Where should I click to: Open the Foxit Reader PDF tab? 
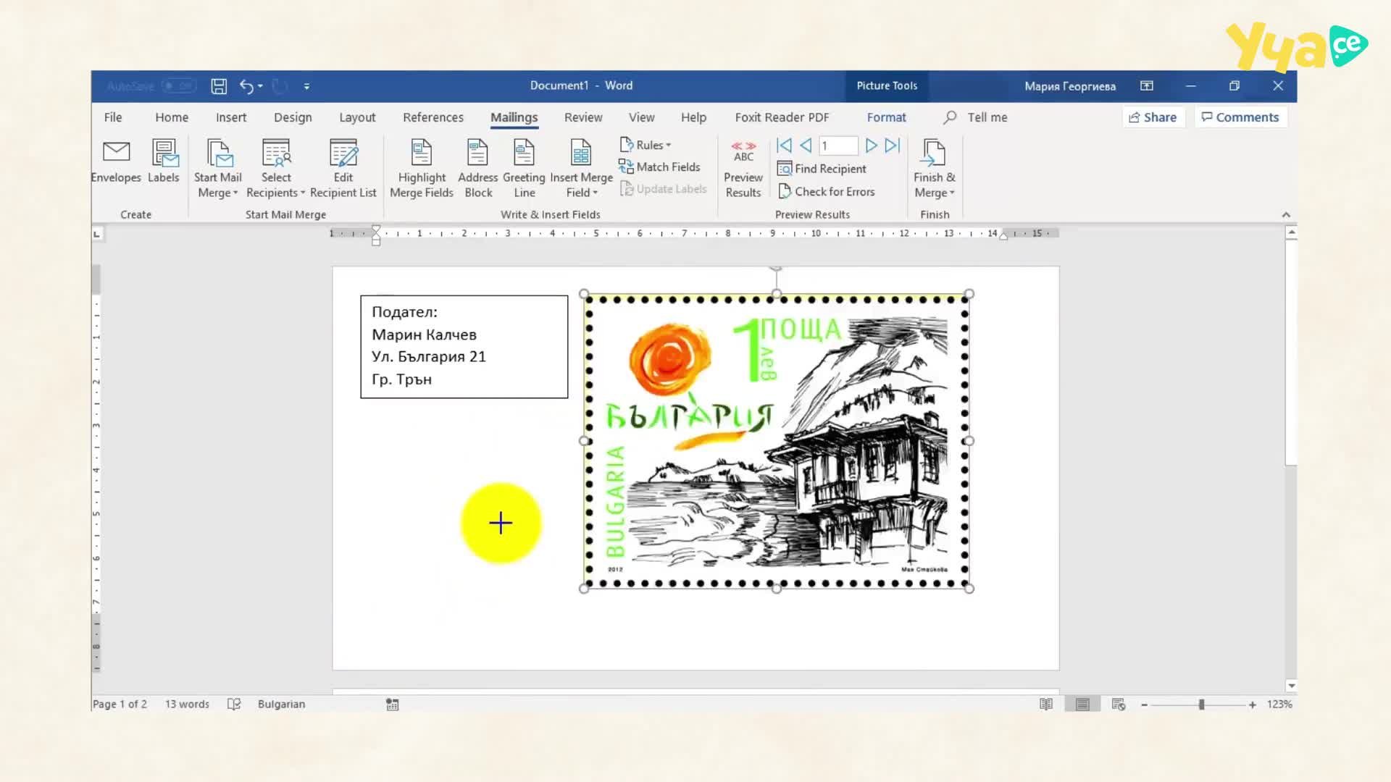pyautogui.click(x=782, y=117)
